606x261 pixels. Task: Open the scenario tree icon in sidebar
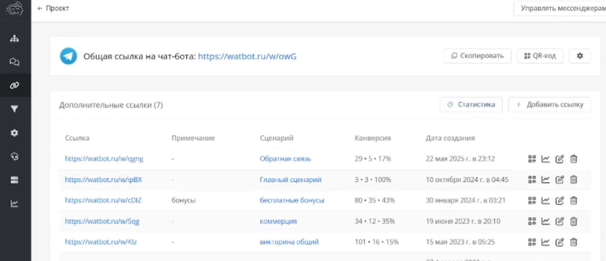coord(14,38)
